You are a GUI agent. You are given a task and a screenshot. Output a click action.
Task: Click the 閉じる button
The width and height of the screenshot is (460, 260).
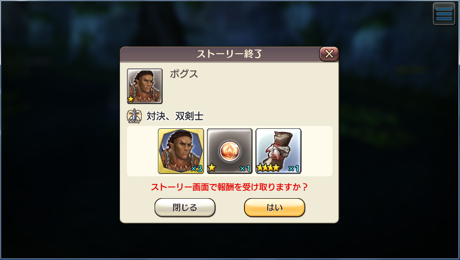coord(185,208)
